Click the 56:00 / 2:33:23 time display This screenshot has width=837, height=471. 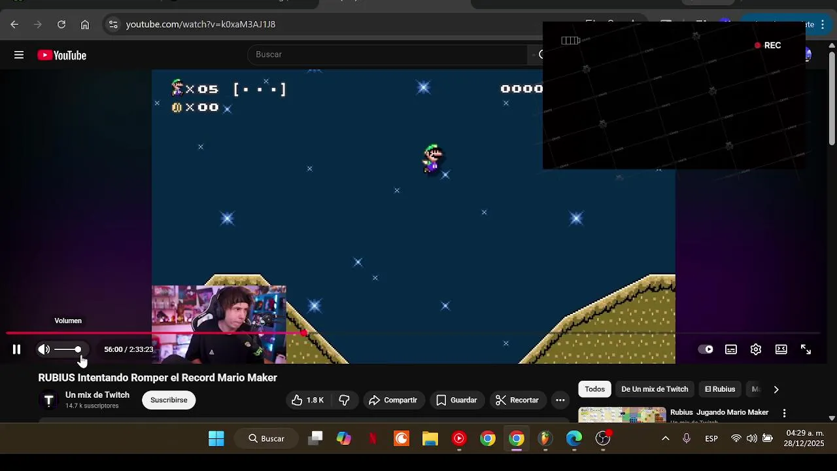pyautogui.click(x=129, y=349)
